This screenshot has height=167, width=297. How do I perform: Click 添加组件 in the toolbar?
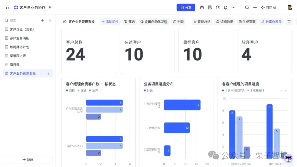[x=110, y=22]
